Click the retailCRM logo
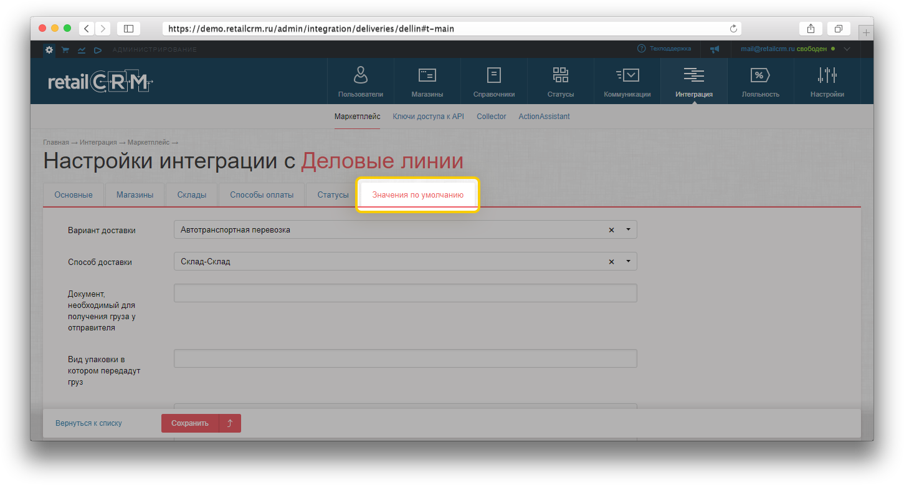Image resolution: width=904 pixels, height=485 pixels. 100,82
